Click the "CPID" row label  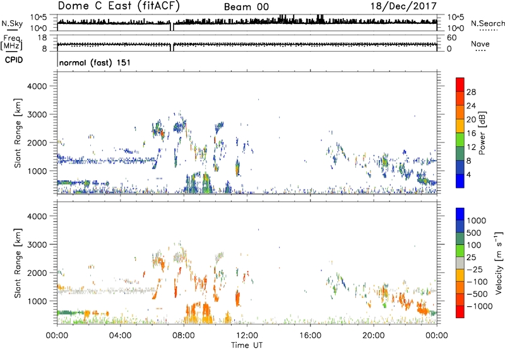(14, 60)
